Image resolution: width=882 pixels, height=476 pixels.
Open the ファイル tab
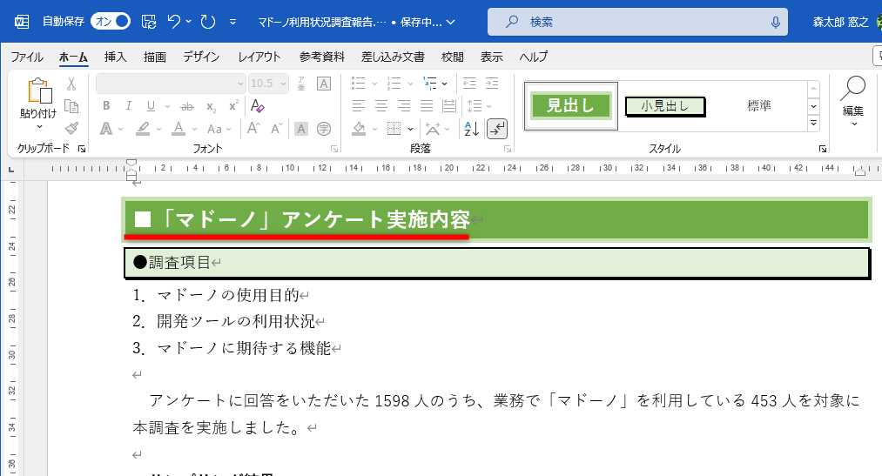pos(26,57)
